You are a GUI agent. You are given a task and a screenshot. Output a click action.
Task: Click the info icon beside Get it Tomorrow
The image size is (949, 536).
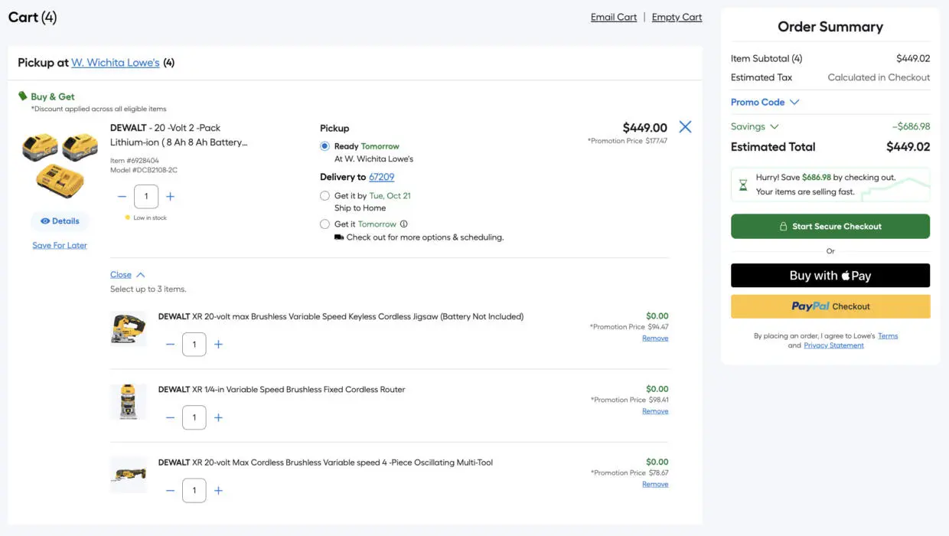(x=404, y=224)
